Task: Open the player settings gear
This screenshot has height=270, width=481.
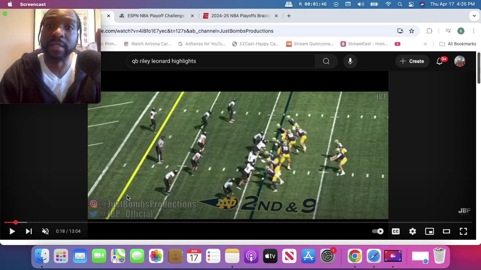Action: coord(413,231)
